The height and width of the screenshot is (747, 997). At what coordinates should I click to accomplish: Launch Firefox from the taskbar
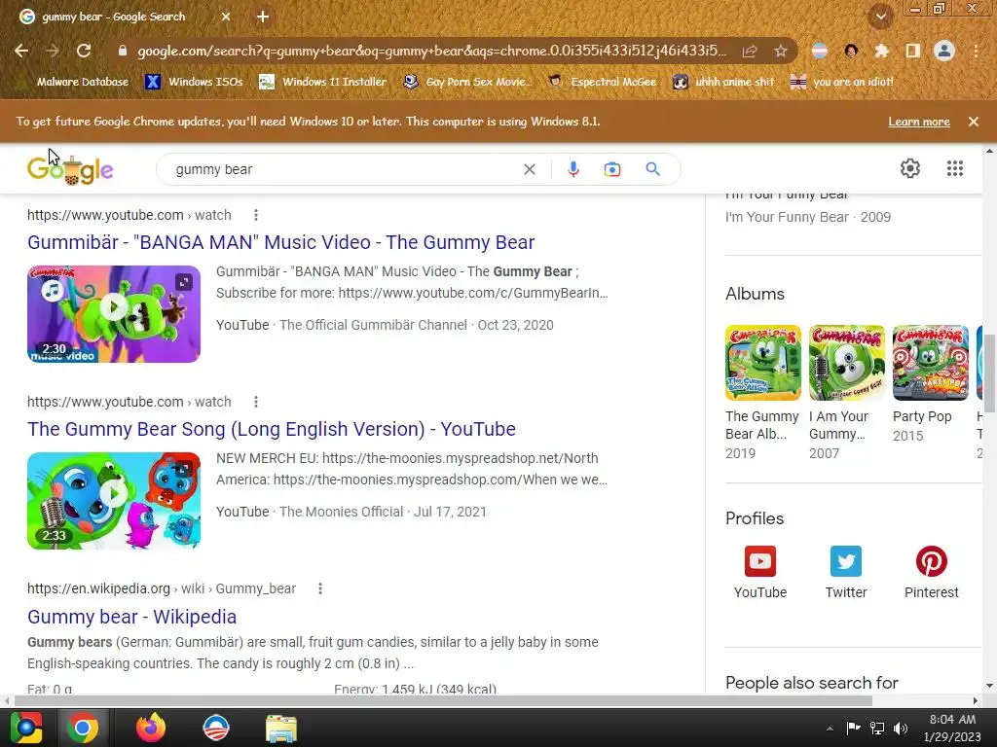tap(151, 728)
